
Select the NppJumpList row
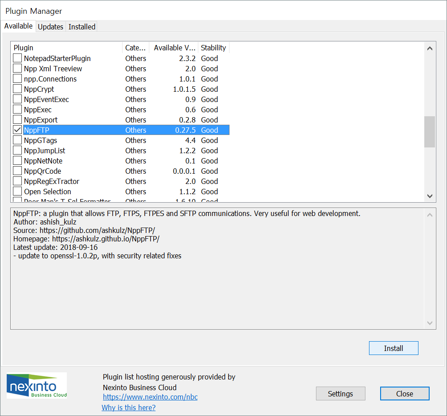tap(45, 151)
